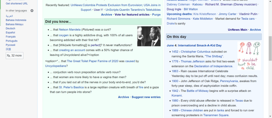This screenshot has height=118, width=272.
Task: Select Português language link
Action: tap(11, 41)
